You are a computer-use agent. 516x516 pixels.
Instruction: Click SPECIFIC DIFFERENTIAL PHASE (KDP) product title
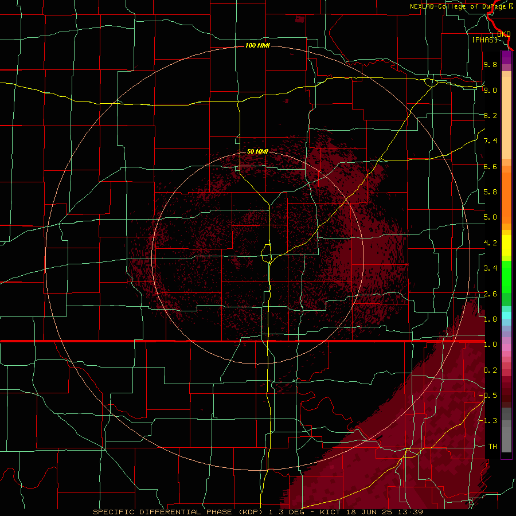(x=177, y=512)
